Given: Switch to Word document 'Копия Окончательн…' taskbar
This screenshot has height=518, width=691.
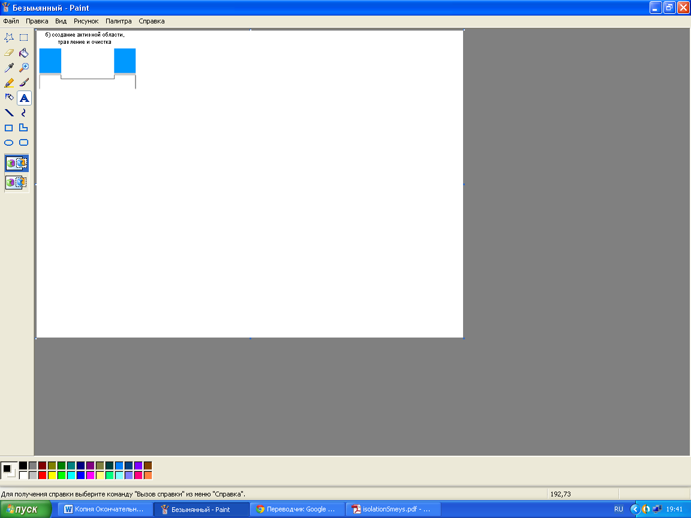Looking at the screenshot, I should click(106, 509).
